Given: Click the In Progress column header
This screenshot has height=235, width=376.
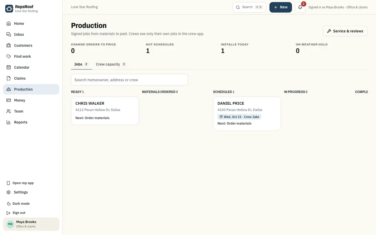Looking at the screenshot, I should [x=296, y=92].
